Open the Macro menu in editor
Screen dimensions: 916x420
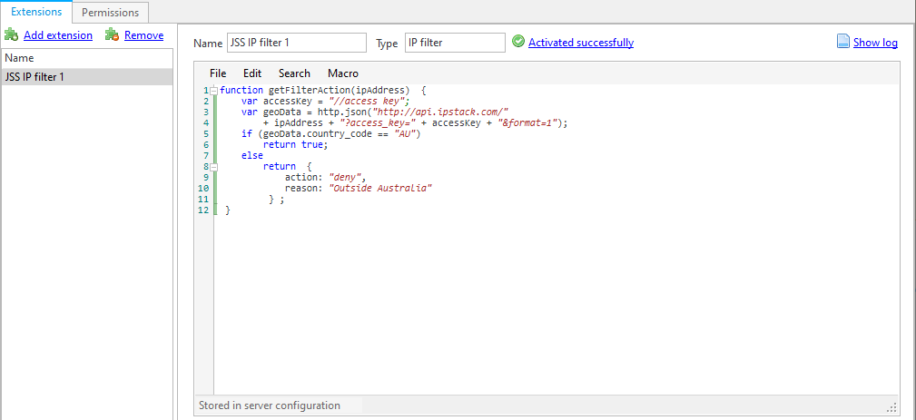click(342, 73)
